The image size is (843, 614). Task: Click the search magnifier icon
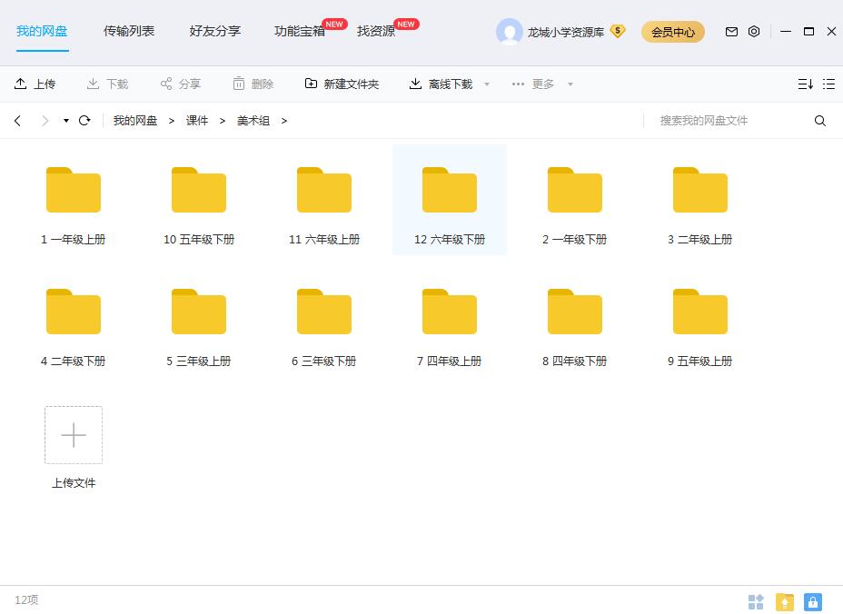click(x=819, y=121)
